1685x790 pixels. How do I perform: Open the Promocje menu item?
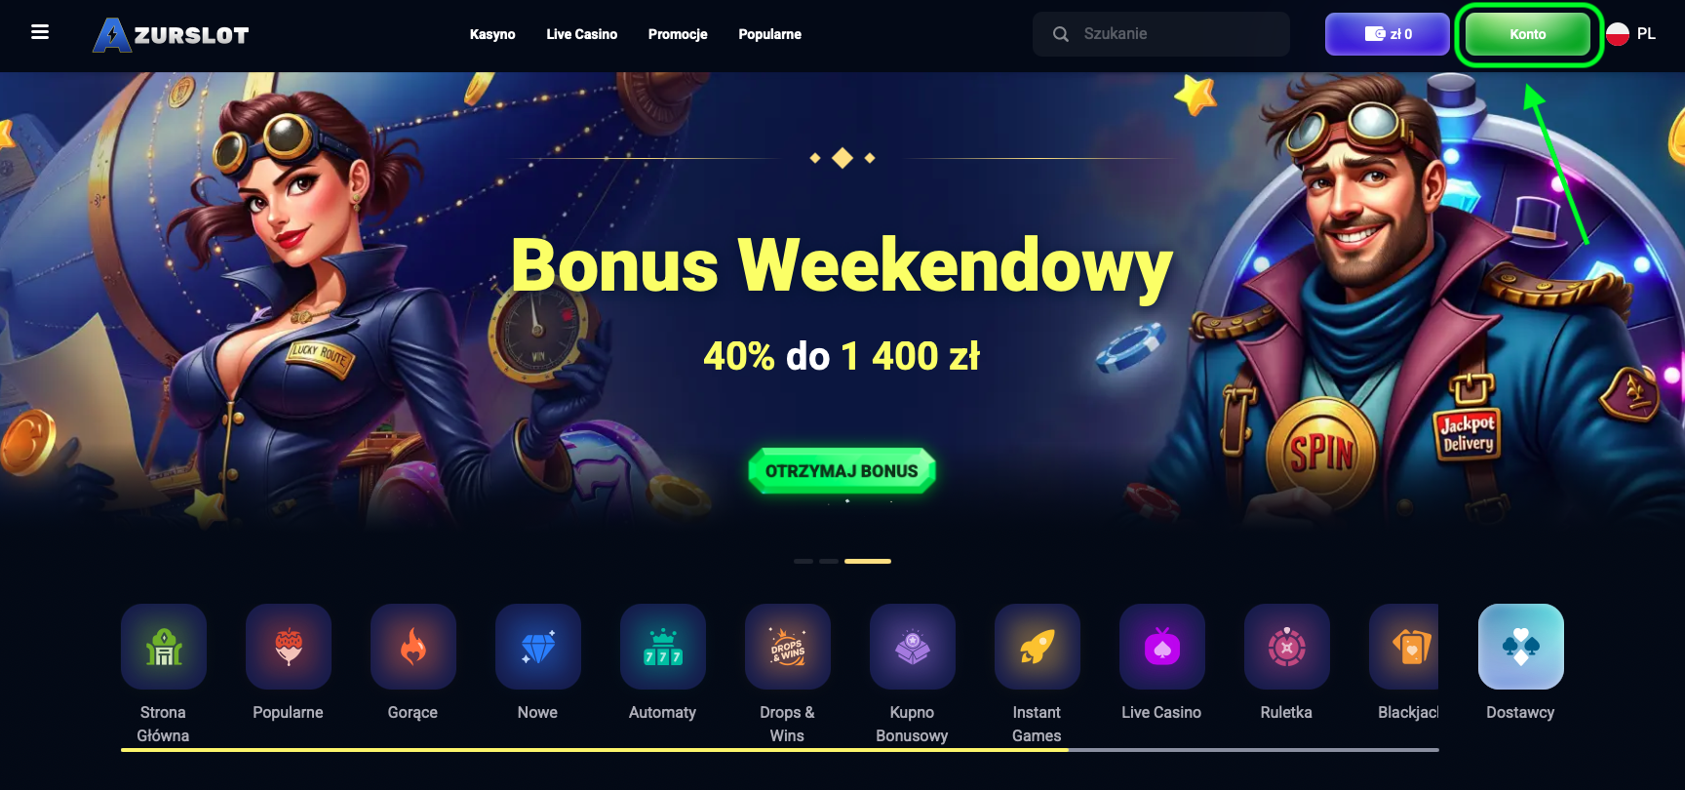678,34
